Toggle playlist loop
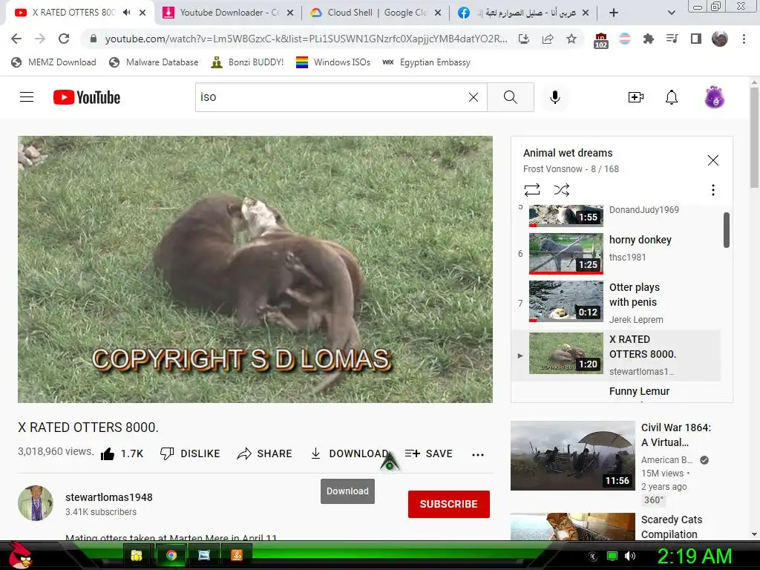Image resolution: width=760 pixels, height=570 pixels. [x=531, y=189]
